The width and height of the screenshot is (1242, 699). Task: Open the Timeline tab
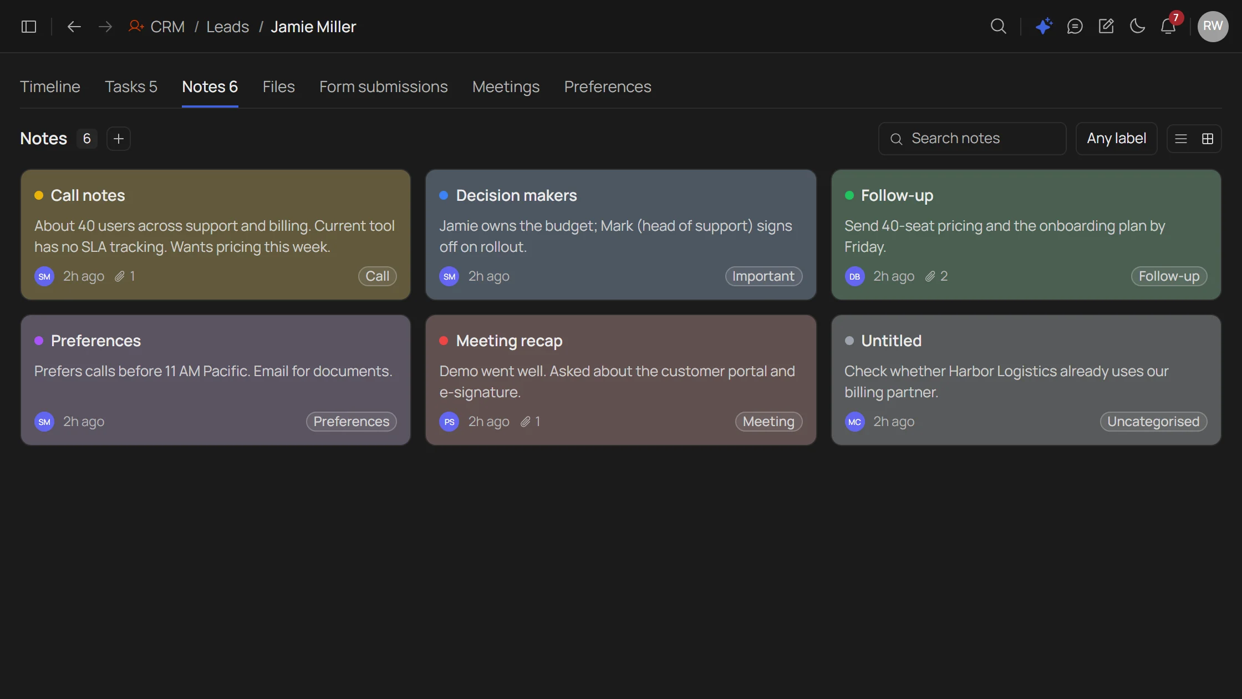(50, 87)
